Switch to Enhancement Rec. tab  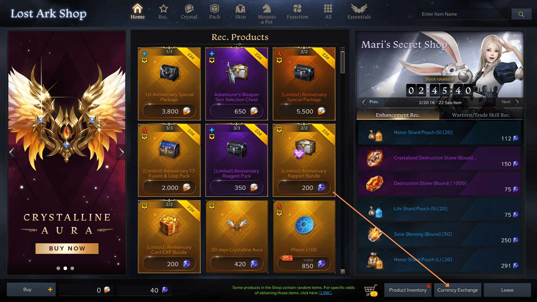(398, 115)
